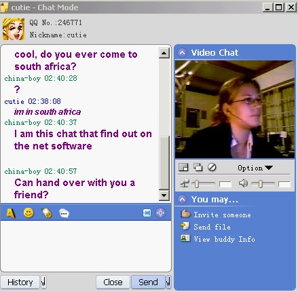The image size is (298, 292).
Task: Open the dropdown arrow next to Send
Action: point(168,282)
